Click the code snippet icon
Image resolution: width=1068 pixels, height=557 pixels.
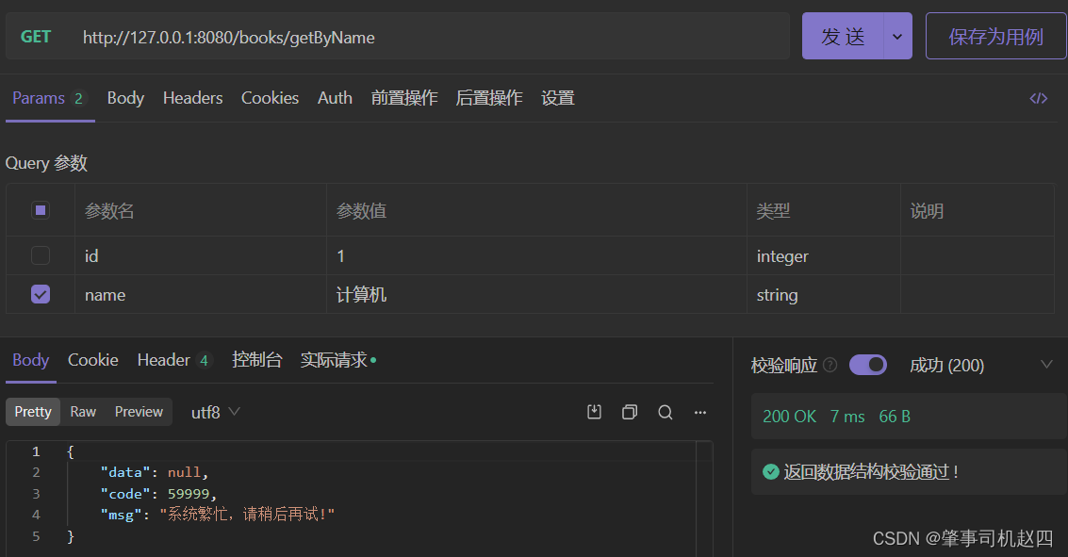point(1038,98)
